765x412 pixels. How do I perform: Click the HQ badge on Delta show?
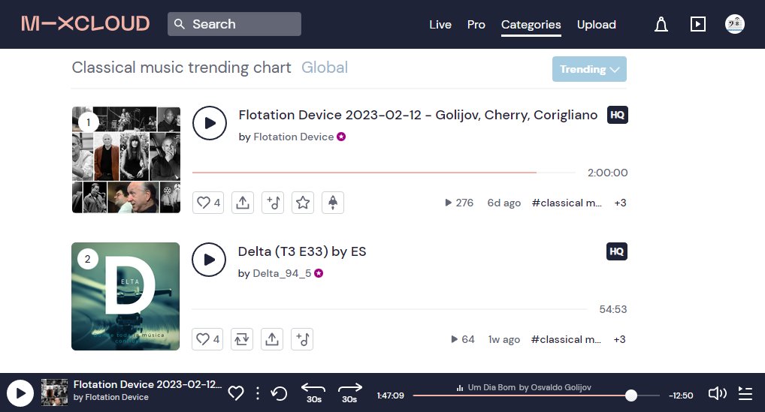tap(617, 251)
